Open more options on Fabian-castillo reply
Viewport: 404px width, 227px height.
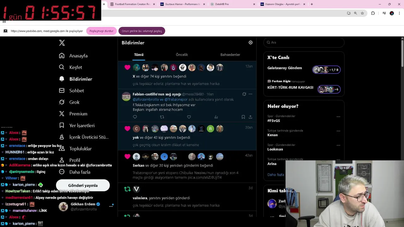[250, 94]
